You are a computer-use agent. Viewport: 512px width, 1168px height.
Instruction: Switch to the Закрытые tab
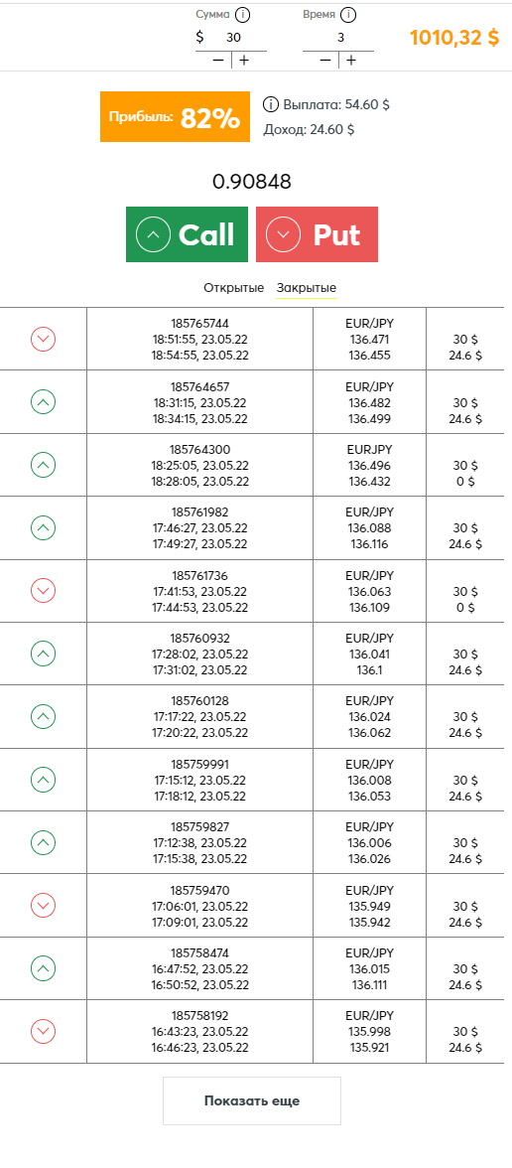point(306,288)
